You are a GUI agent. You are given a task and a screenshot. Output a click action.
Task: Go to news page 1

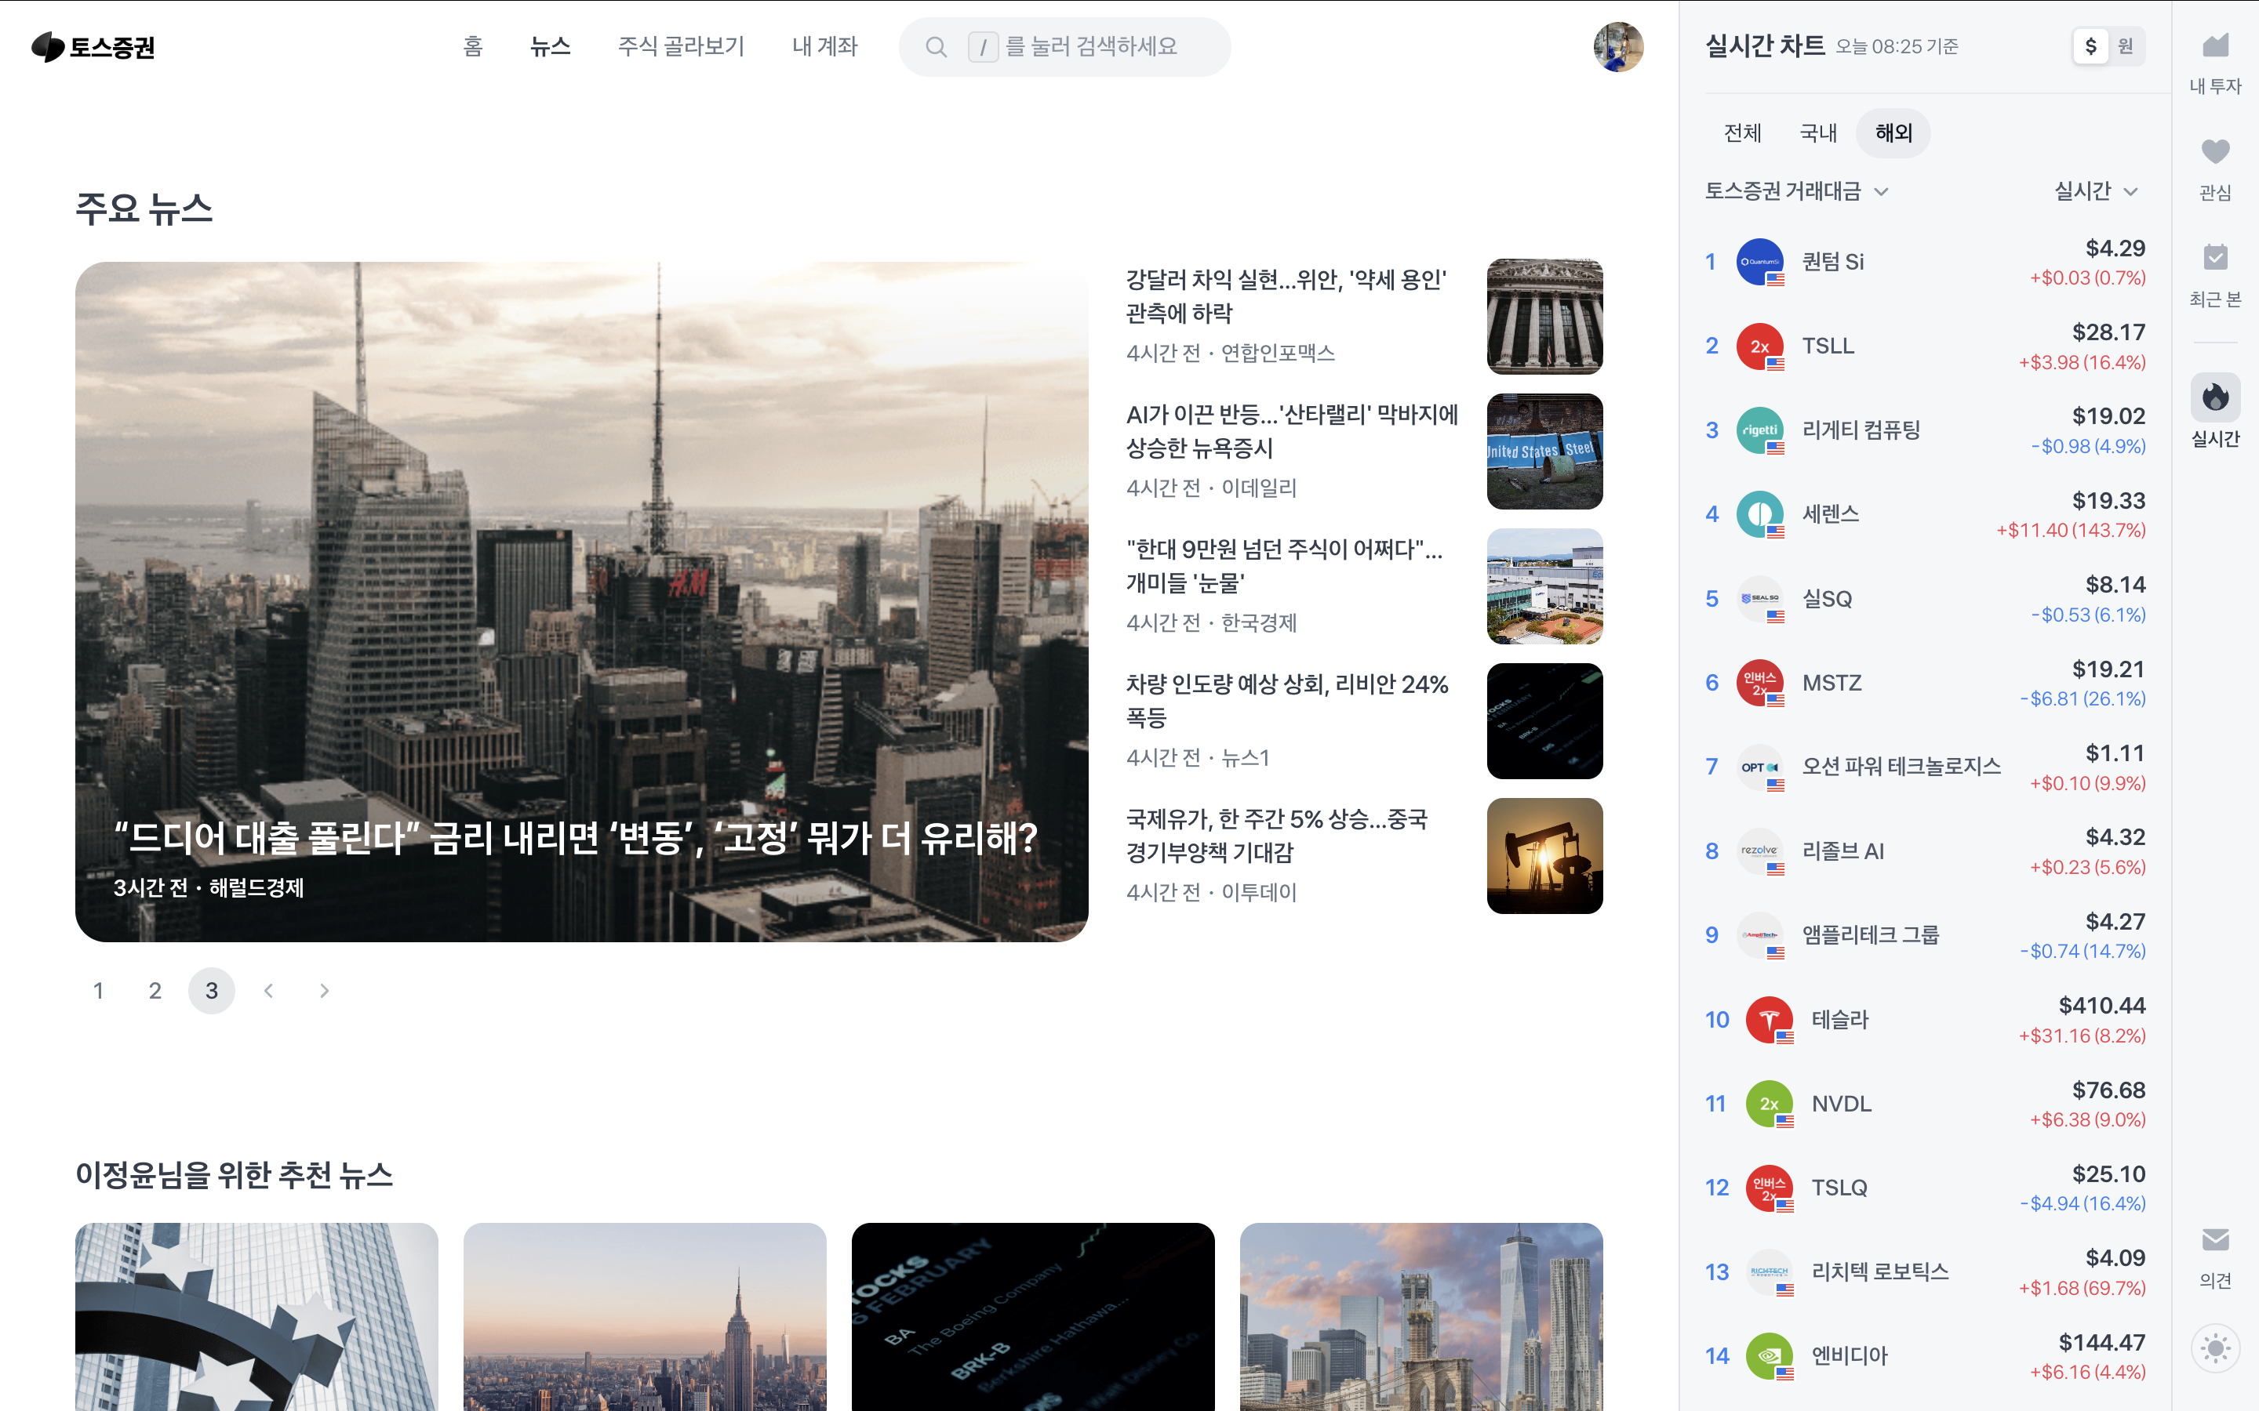(98, 991)
